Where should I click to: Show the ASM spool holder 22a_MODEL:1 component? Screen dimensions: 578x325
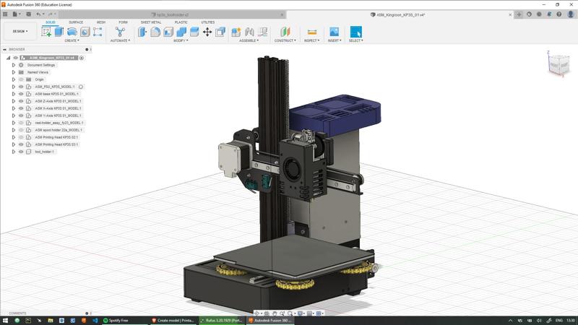21,130
